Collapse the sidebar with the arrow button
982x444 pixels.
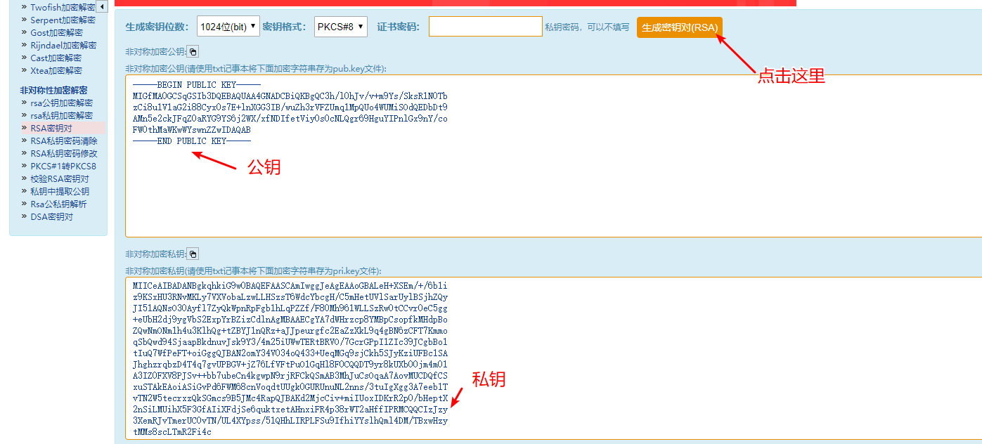coord(102,7)
